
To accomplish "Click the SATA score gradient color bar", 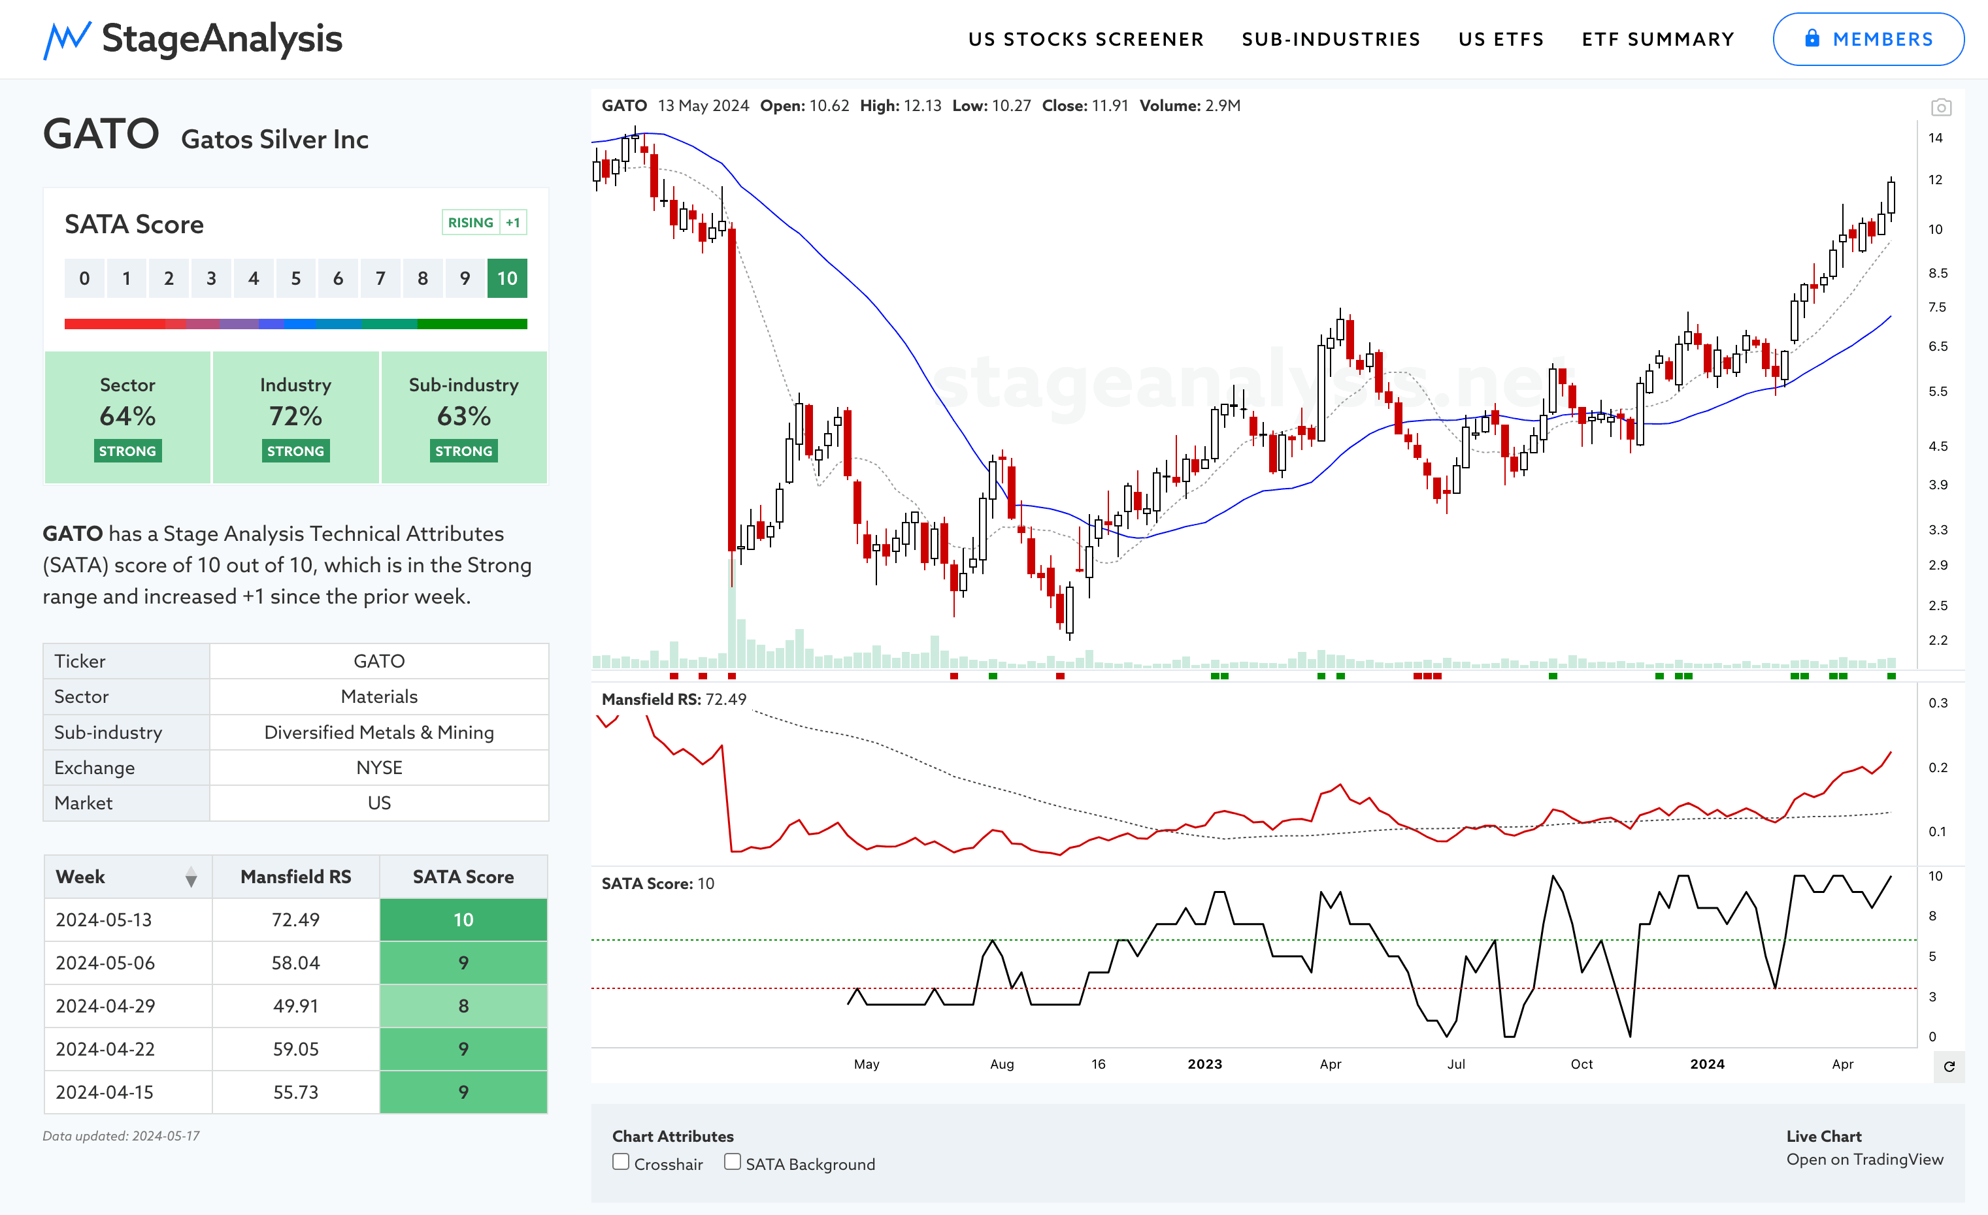I will coord(295,324).
